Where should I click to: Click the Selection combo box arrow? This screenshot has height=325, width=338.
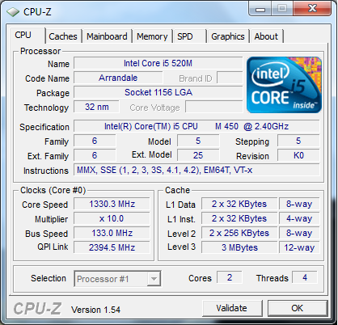154,279
